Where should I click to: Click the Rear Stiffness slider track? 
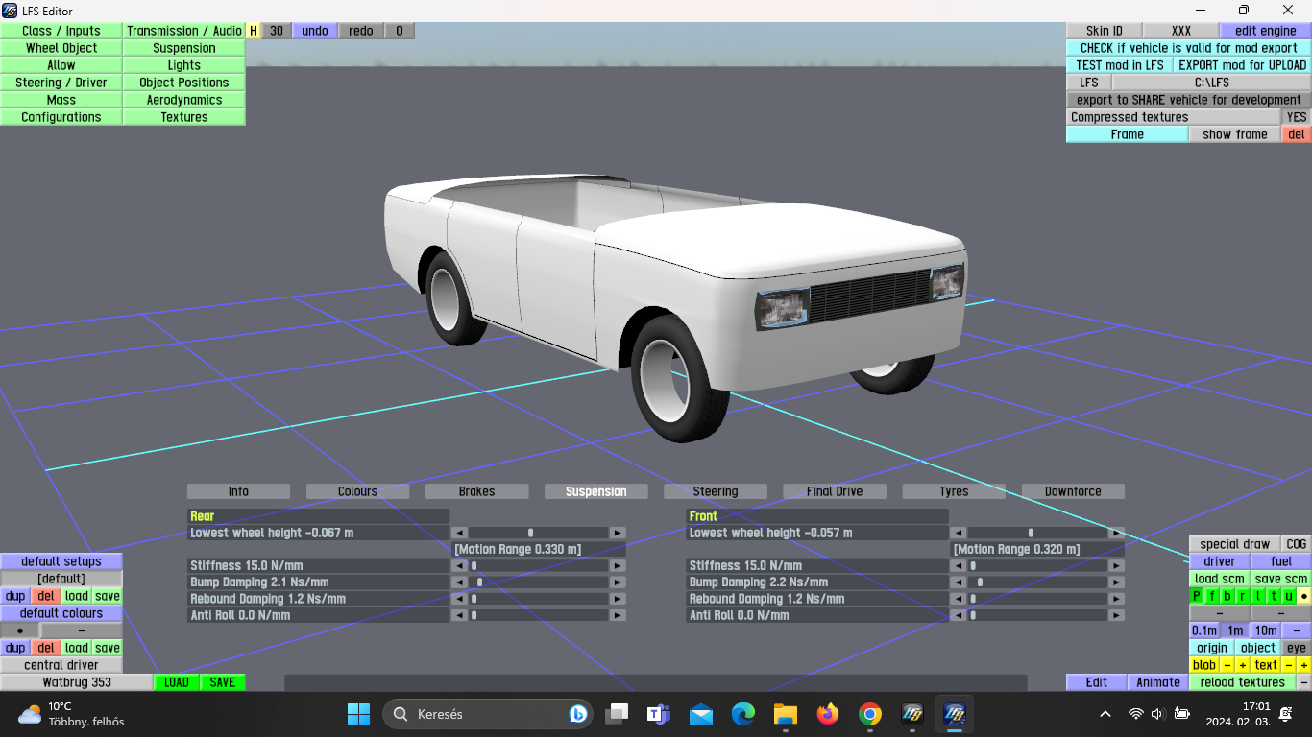539,566
